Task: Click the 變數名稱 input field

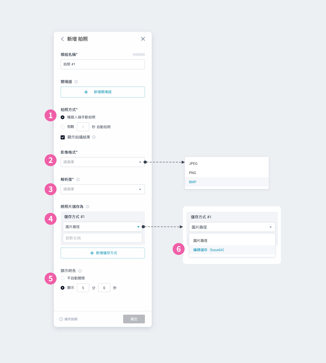Action: click(103, 238)
